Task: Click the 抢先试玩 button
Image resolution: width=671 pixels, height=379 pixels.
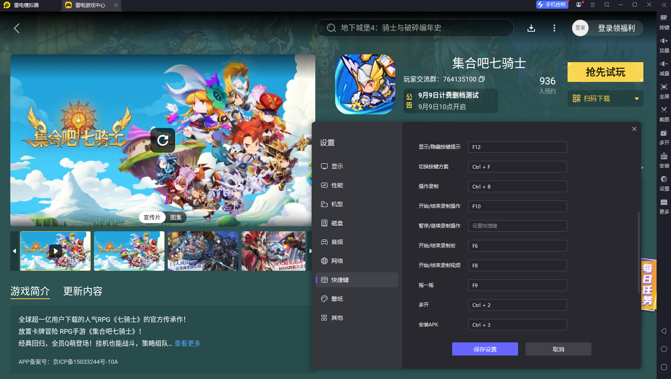Action: (x=605, y=72)
